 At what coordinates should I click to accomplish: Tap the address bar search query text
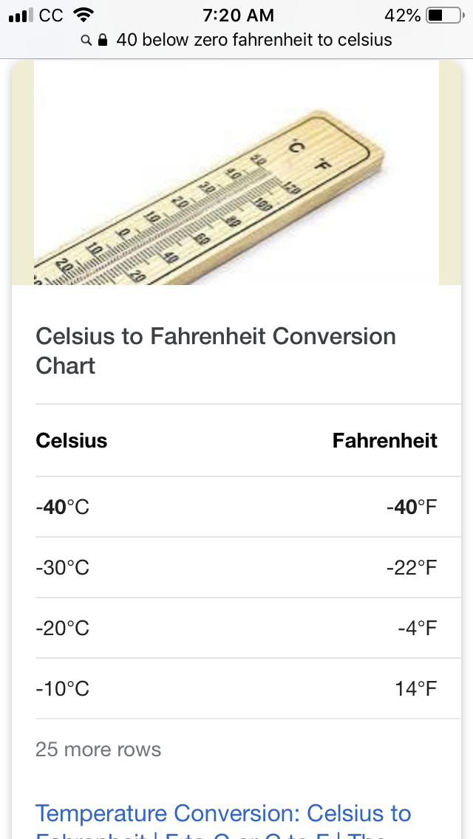pyautogui.click(x=253, y=40)
